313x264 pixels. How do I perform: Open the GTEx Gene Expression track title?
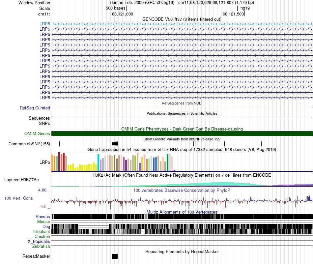(x=182, y=150)
